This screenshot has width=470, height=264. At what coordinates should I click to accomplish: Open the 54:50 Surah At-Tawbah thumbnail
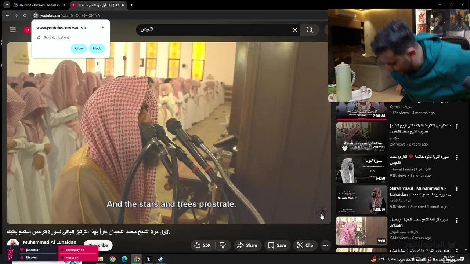coord(362,169)
